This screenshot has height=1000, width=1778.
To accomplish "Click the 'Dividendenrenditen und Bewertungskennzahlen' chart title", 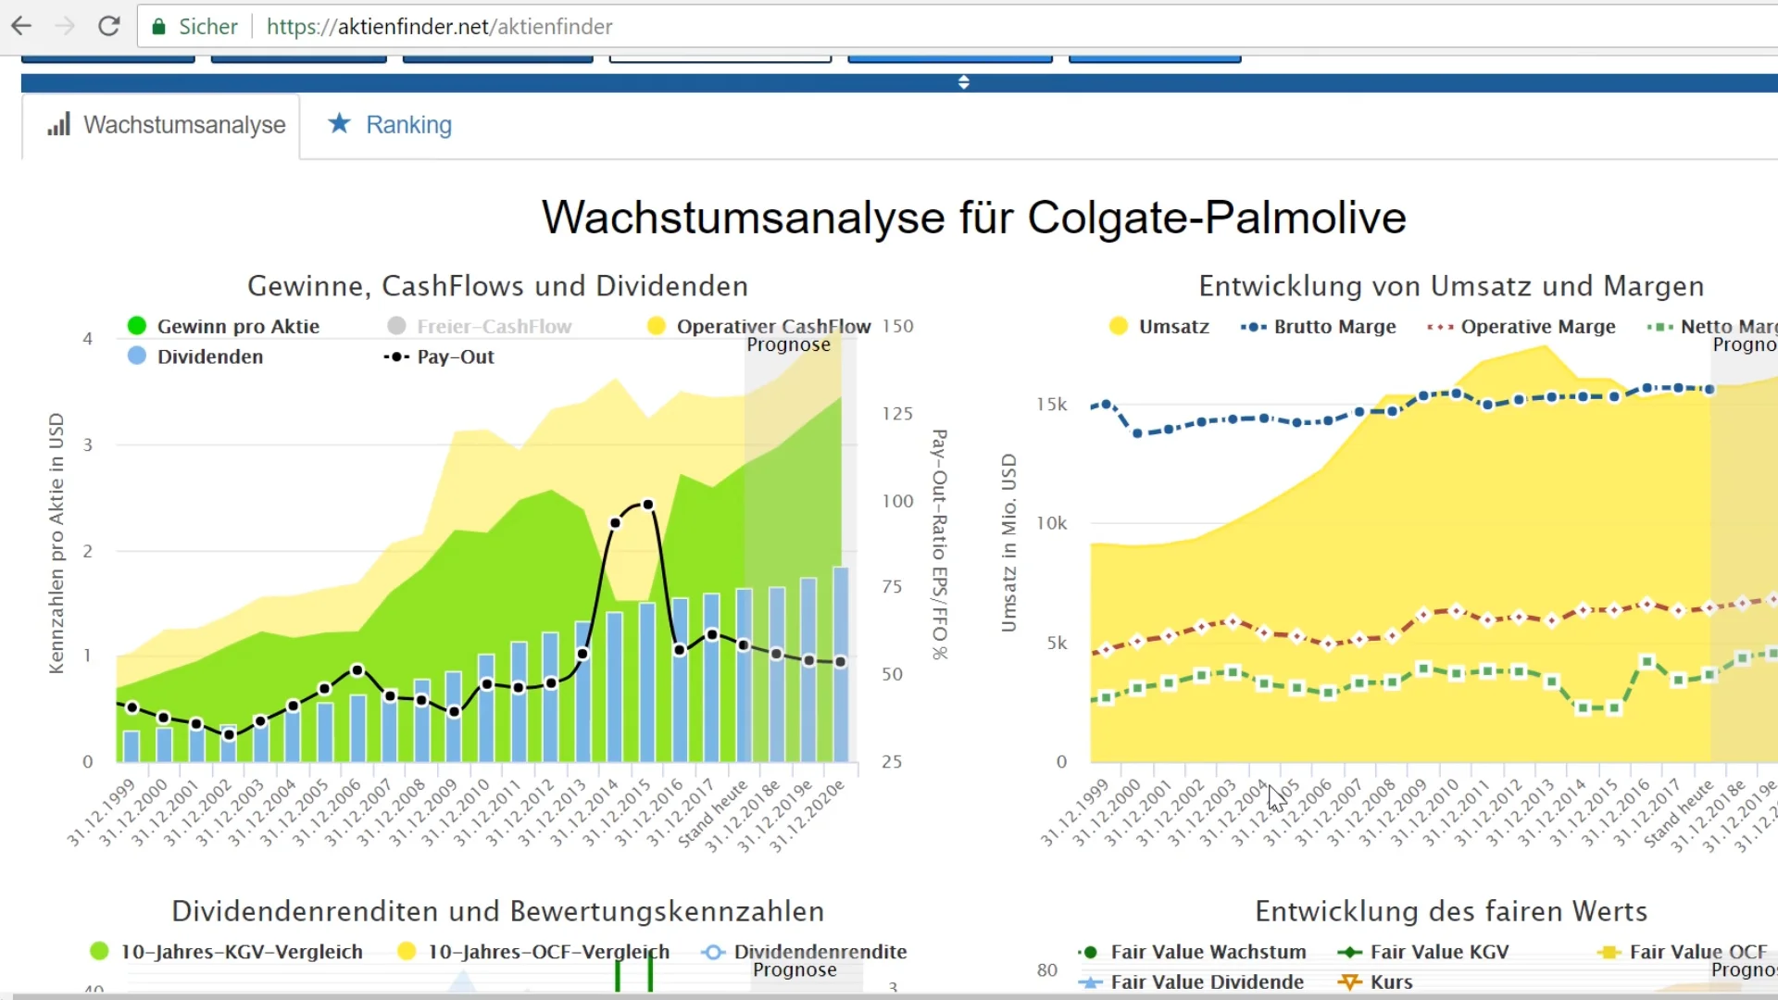I will [497, 911].
